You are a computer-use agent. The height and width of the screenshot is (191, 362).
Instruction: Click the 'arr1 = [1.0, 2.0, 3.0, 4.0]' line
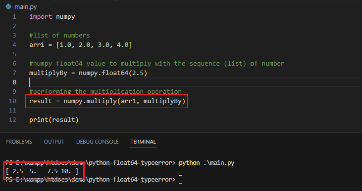click(81, 44)
